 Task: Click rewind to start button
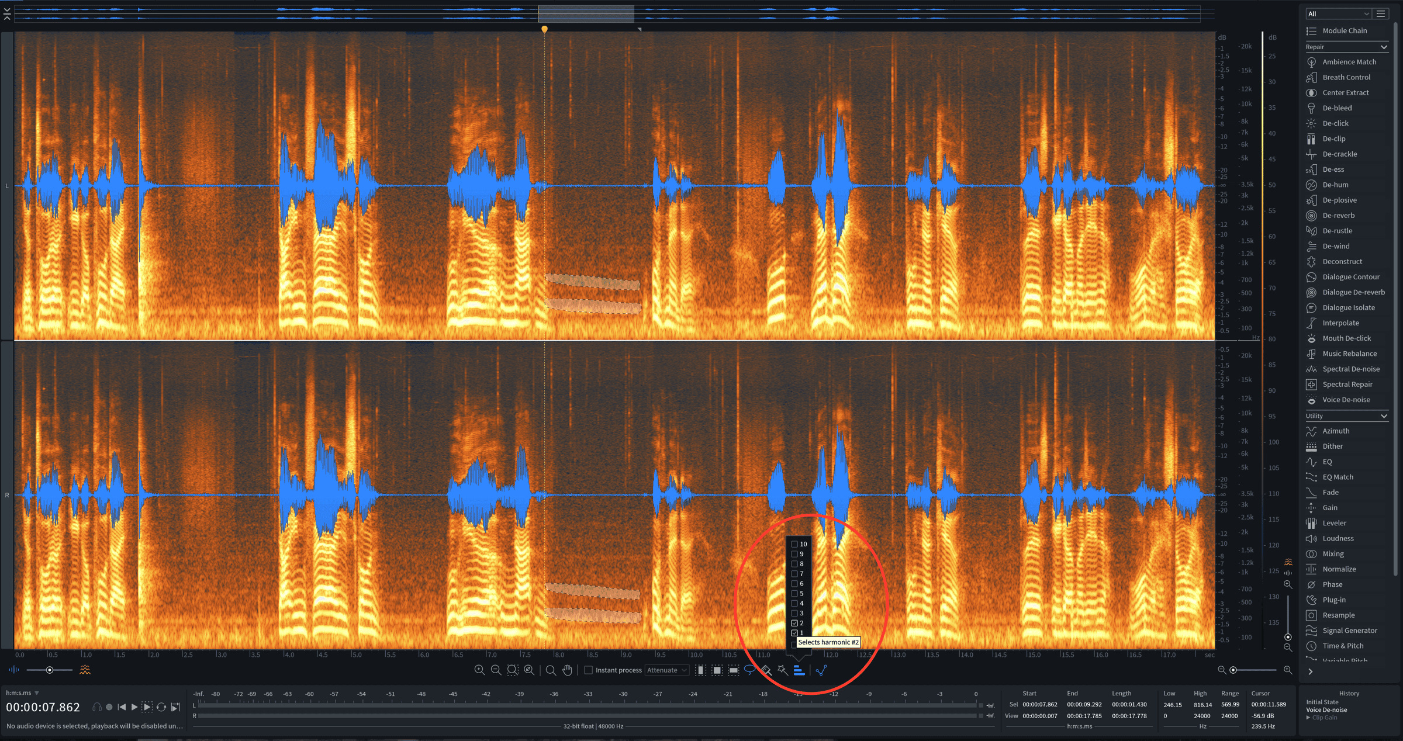[x=122, y=707]
